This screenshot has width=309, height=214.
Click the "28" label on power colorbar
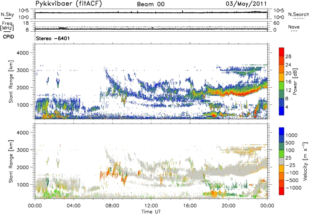288,56
